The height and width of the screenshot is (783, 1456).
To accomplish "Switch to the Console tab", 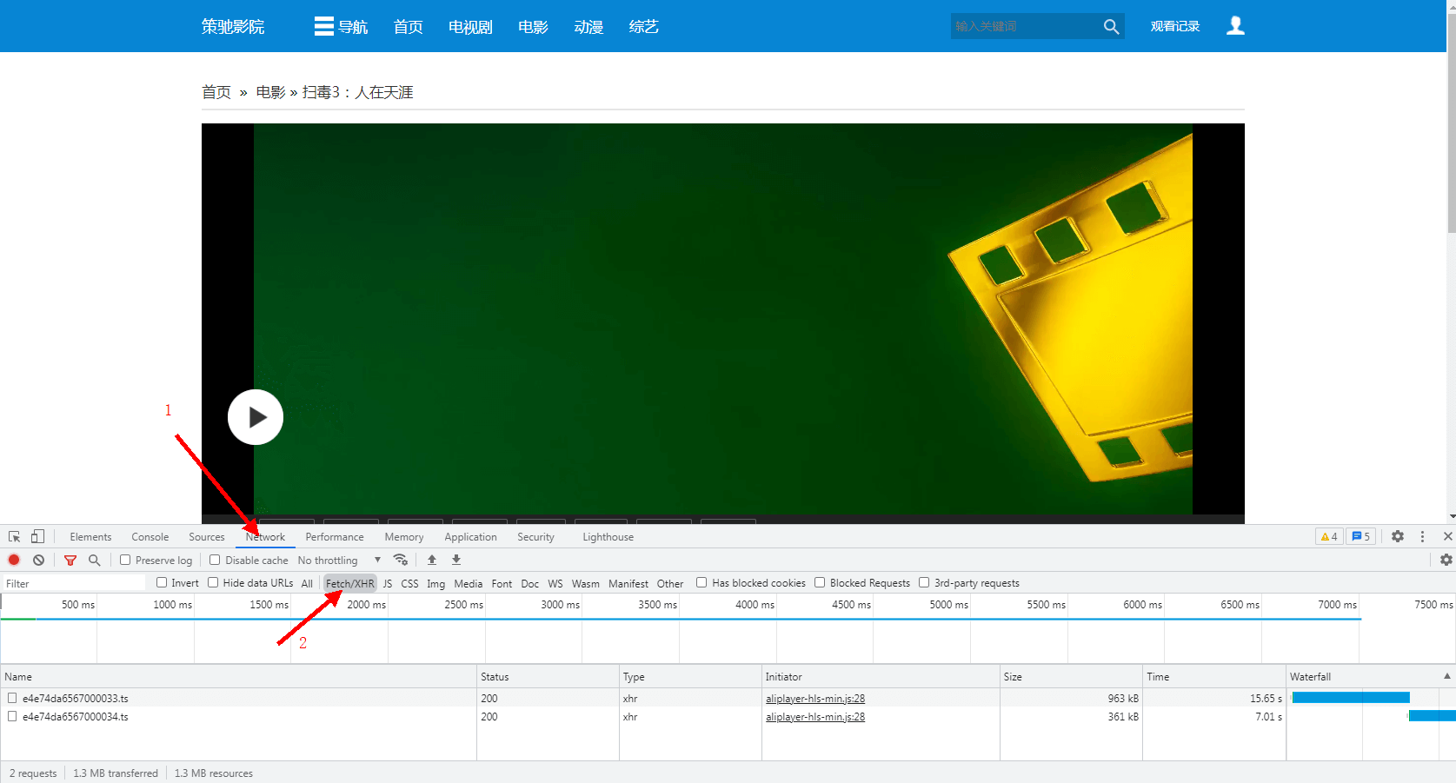I will [x=150, y=537].
